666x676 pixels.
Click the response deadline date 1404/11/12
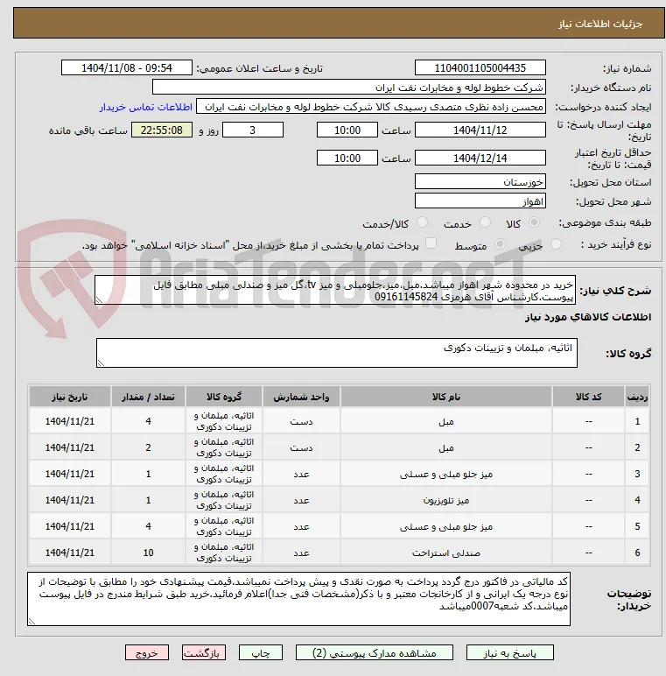click(480, 130)
